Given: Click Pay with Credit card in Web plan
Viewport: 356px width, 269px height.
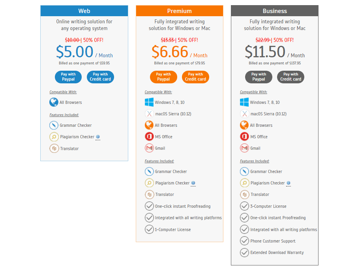Looking at the screenshot, I should coord(100,77).
